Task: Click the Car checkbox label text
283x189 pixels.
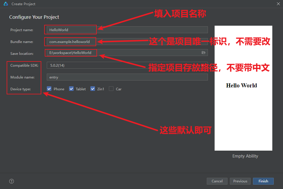Action: (119, 89)
